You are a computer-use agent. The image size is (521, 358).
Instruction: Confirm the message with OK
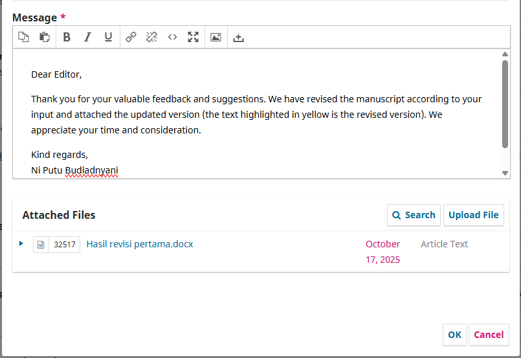click(454, 335)
